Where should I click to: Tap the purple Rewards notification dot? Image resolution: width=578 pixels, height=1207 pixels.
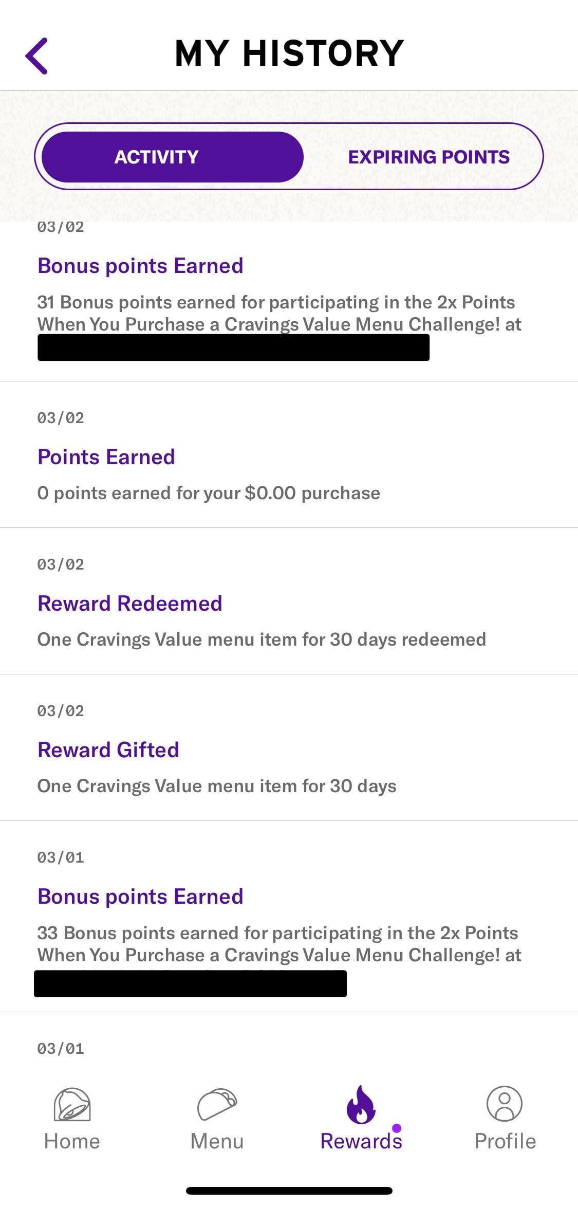tap(396, 1128)
